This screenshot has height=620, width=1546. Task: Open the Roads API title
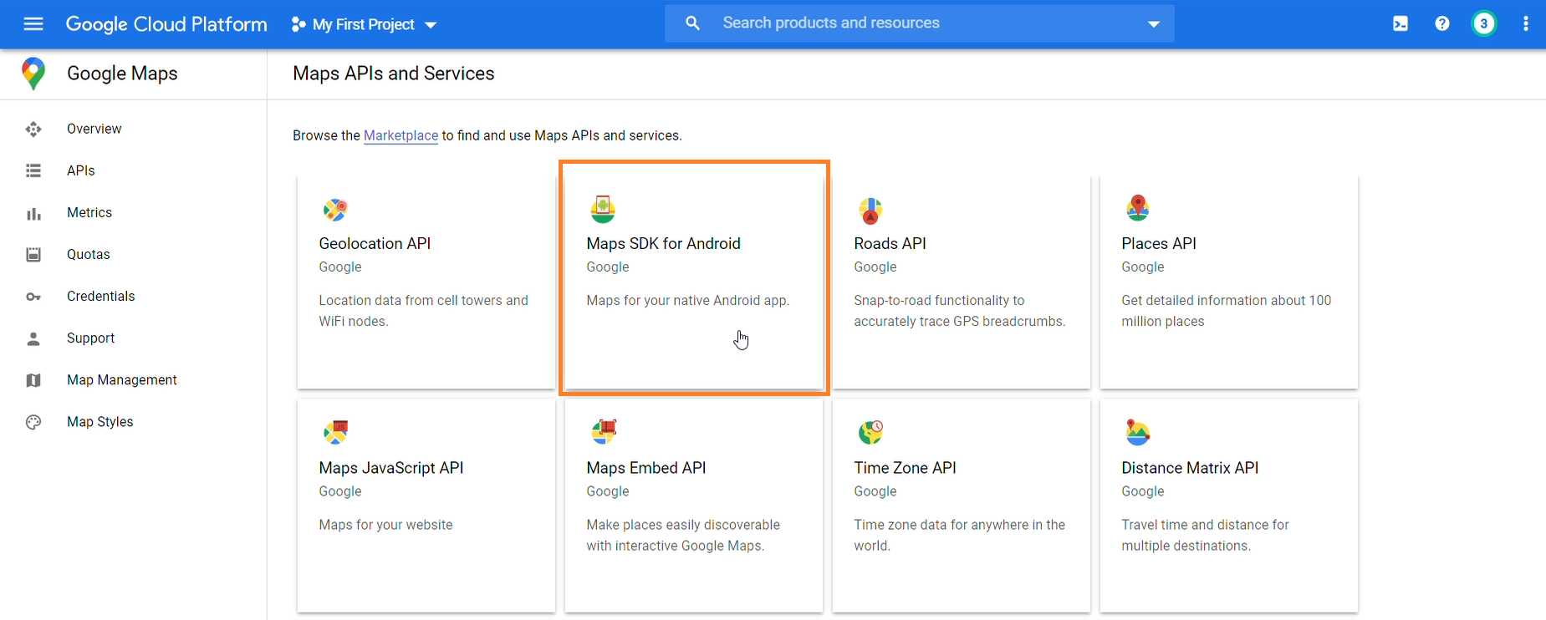pyautogui.click(x=890, y=243)
